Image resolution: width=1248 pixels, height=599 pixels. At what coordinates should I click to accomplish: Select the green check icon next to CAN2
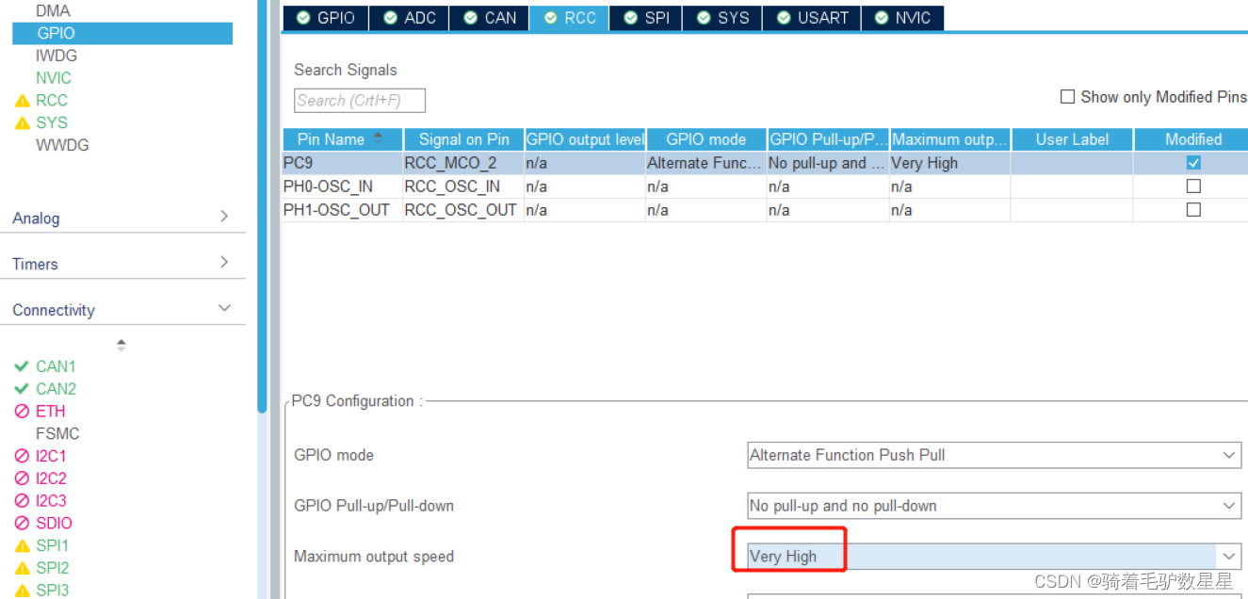[x=22, y=389]
